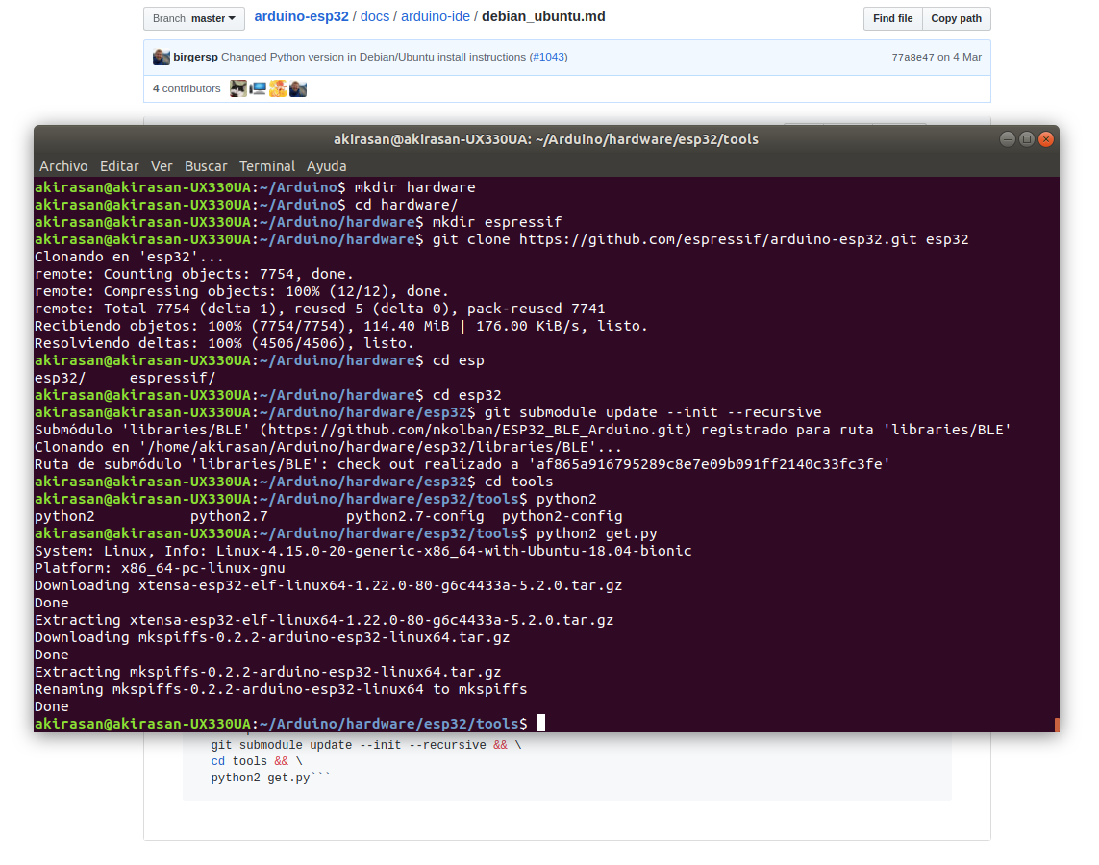
Task: Go to the arduino-ide folder breadcrumb
Action: pyautogui.click(x=436, y=16)
